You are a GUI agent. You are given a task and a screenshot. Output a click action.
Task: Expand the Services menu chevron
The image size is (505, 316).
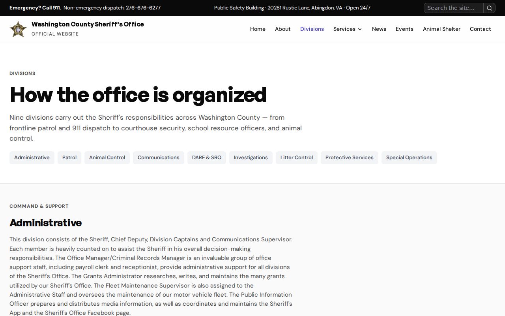[x=360, y=29]
